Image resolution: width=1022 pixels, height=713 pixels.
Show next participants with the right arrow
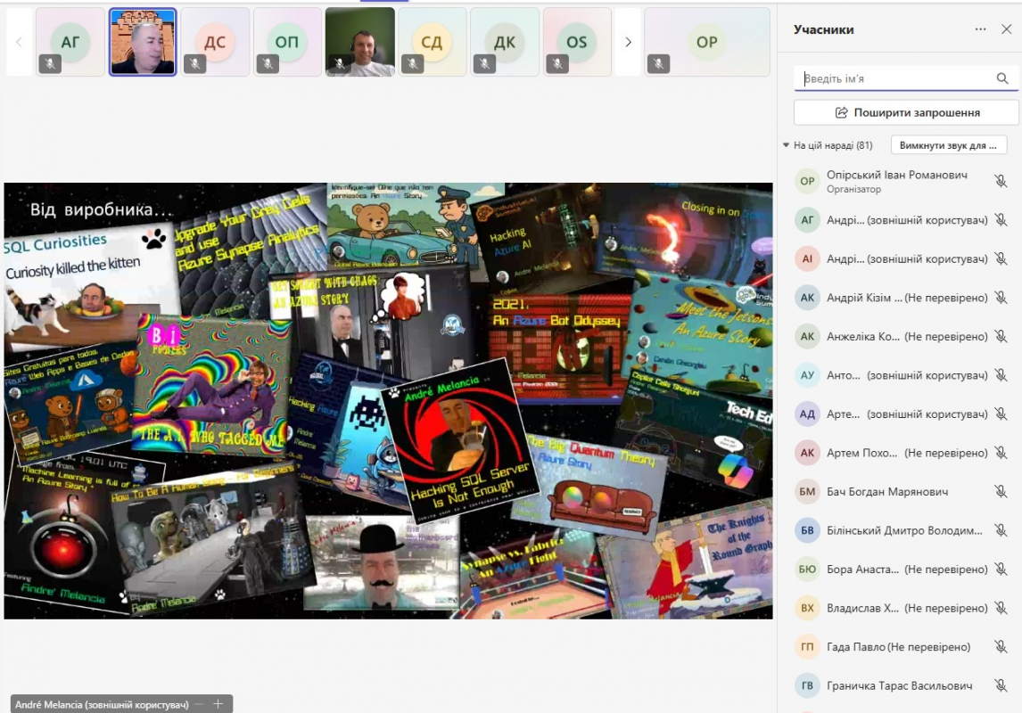(628, 42)
